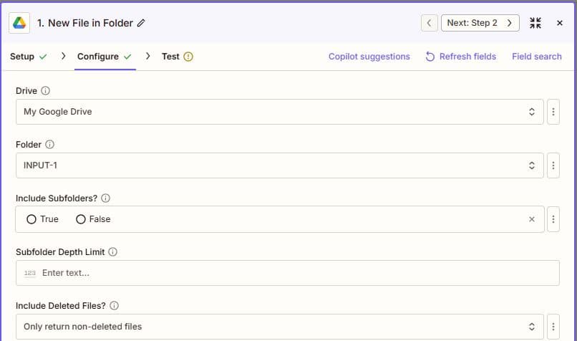Select True for Include Subfolders
This screenshot has height=341, width=577.
tap(31, 219)
